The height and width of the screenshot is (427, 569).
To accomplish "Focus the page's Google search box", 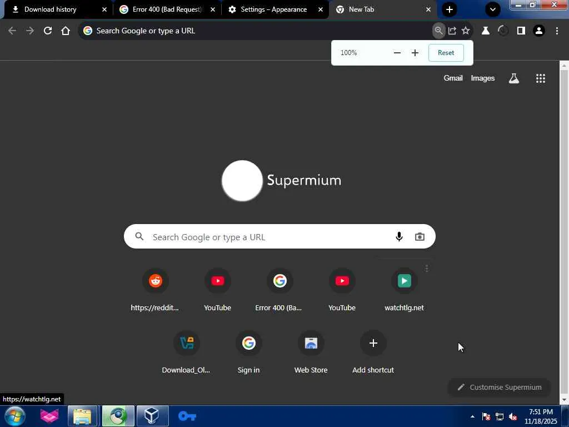I will pyautogui.click(x=279, y=237).
